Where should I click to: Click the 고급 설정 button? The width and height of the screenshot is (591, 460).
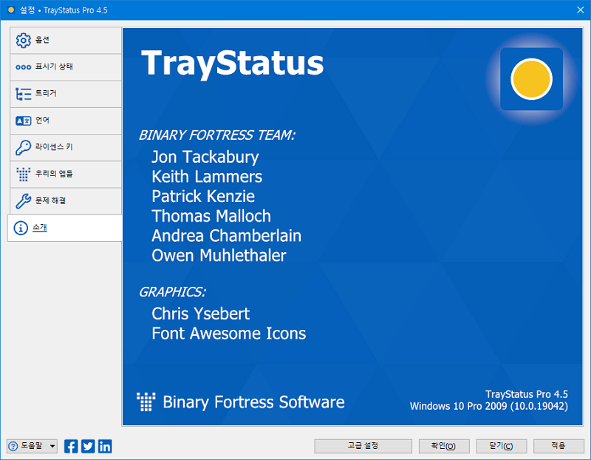(363, 446)
